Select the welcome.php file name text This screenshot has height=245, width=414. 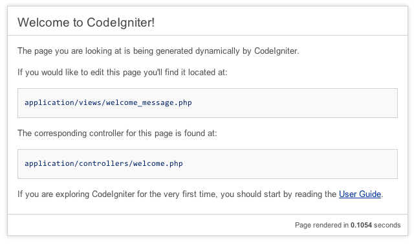tap(158, 163)
